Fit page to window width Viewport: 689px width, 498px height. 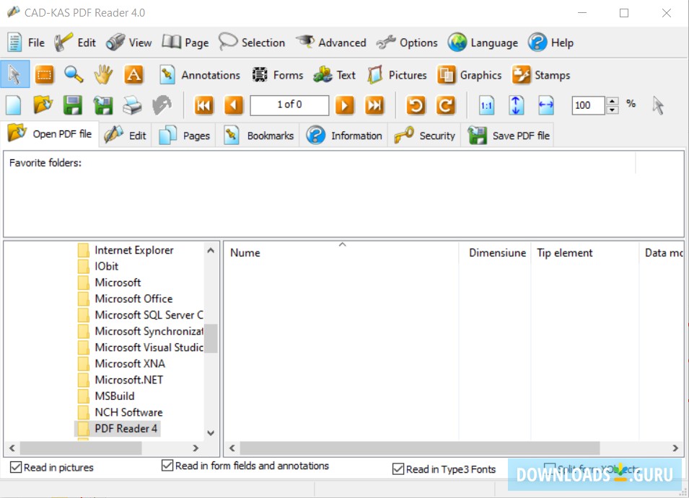(x=545, y=105)
